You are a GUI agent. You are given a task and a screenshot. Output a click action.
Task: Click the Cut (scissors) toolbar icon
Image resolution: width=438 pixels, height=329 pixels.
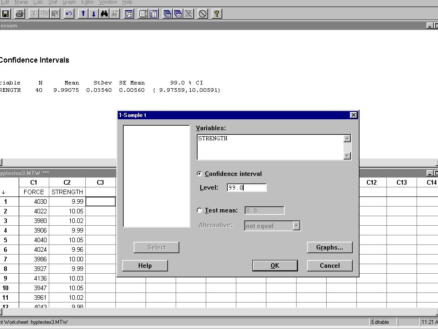[34, 14]
